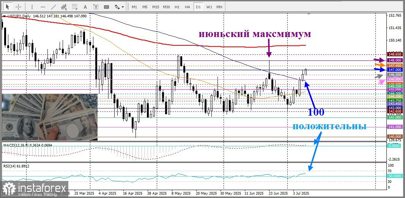Choose the Horizontal Line drawing tool

(x=43, y=7)
